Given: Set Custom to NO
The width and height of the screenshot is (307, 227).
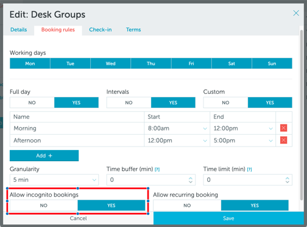Looking at the screenshot, I should (x=225, y=103).
